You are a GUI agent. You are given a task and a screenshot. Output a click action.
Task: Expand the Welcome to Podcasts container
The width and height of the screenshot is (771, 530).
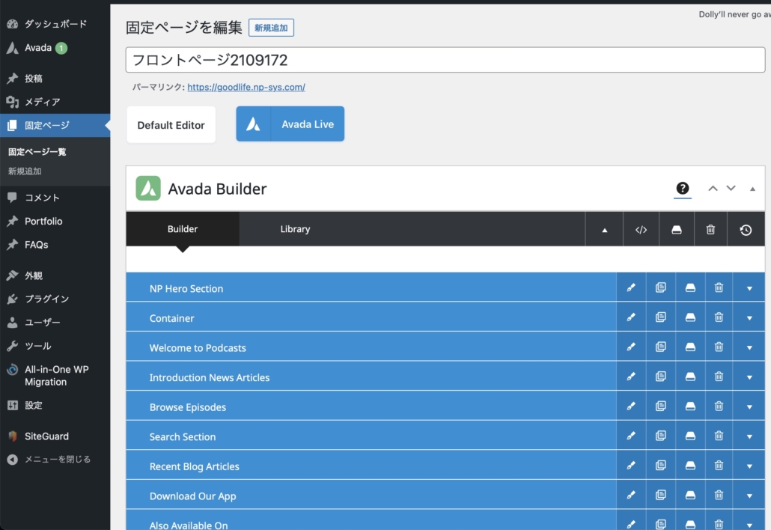749,347
